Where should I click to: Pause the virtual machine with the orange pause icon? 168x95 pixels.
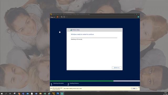point(57,17)
